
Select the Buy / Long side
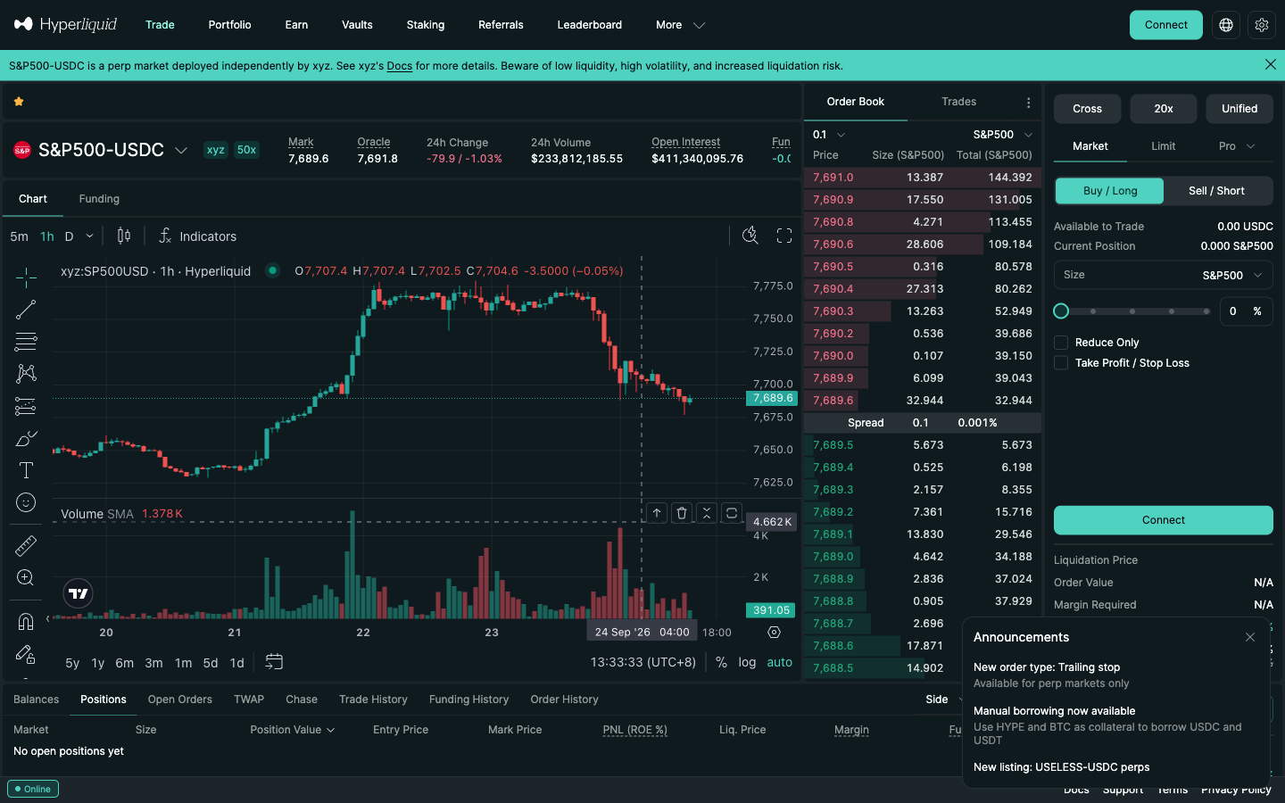click(x=1110, y=191)
